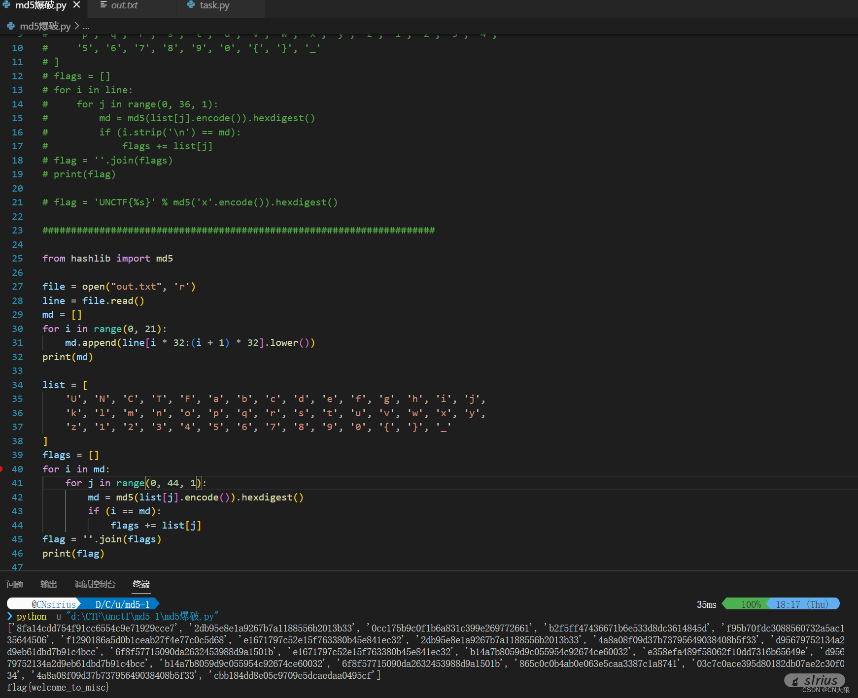Select the 调试控制台 panel tab

click(95, 584)
